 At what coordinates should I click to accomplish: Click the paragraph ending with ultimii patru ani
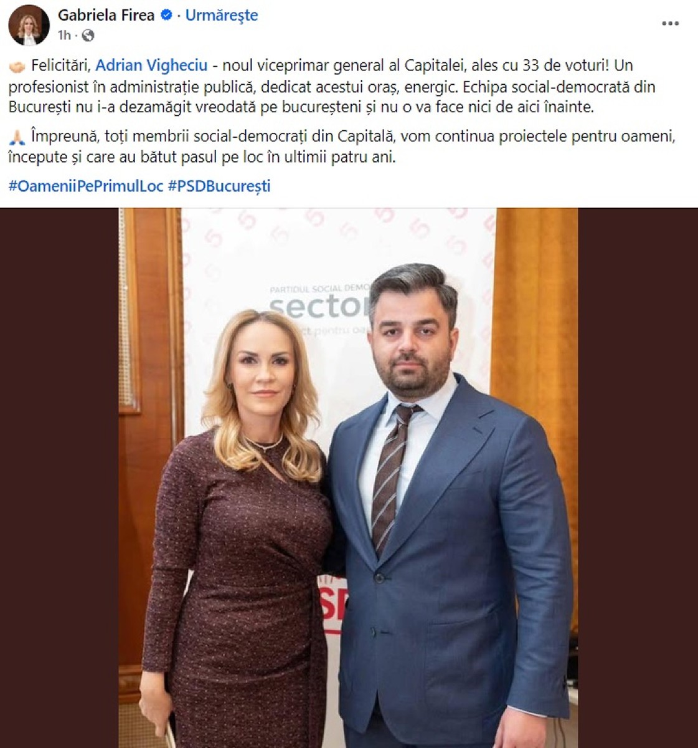[342, 146]
